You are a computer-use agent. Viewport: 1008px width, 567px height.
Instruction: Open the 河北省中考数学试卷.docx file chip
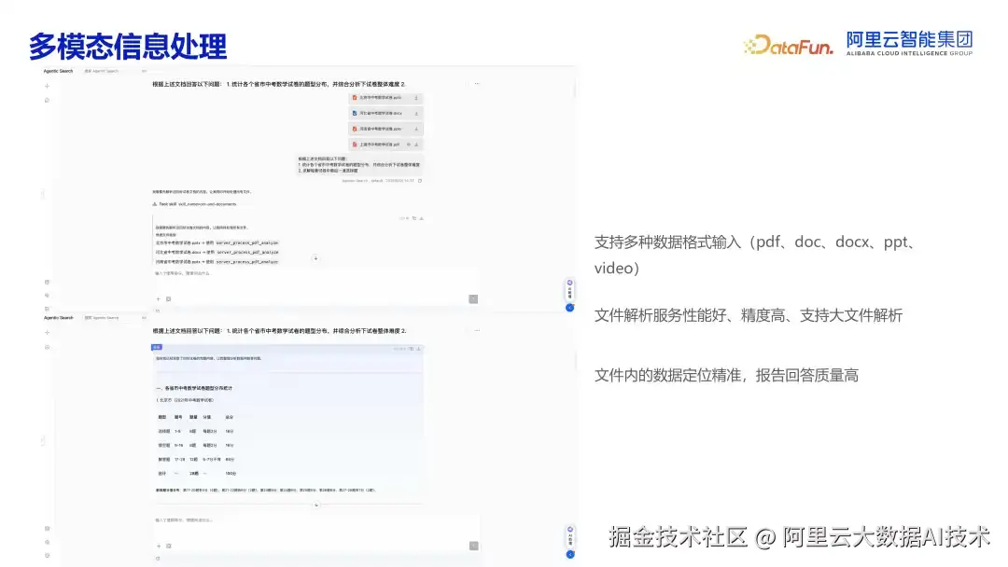tap(385, 113)
